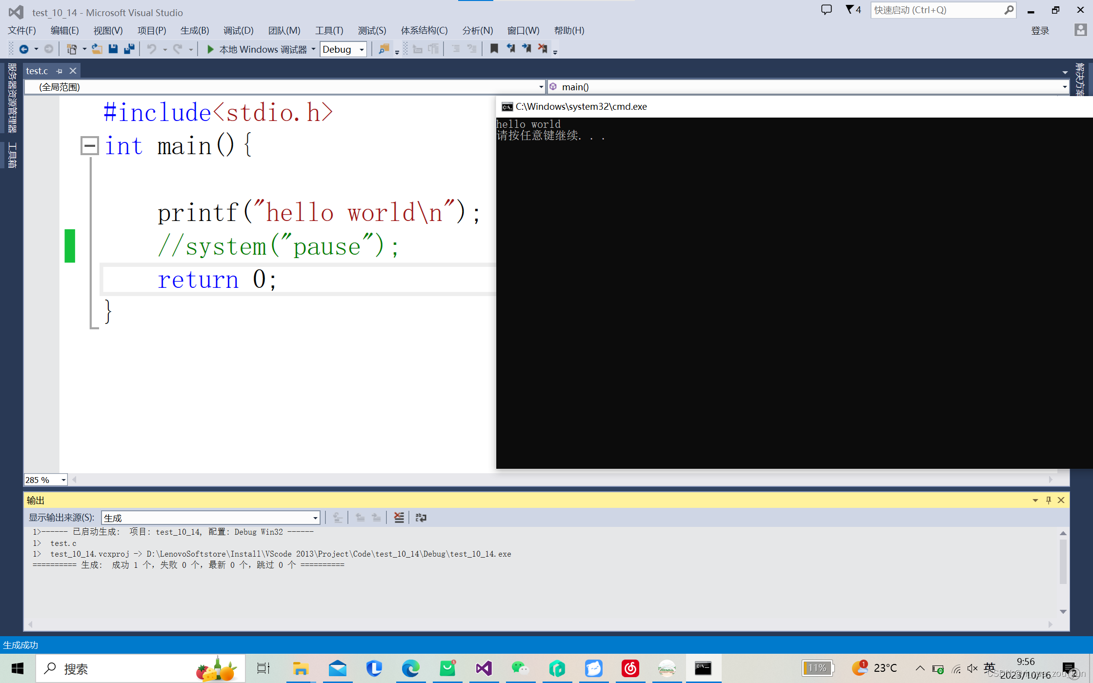This screenshot has height=683, width=1093.
Task: Click the Clear All Bookmarks icon
Action: (542, 49)
